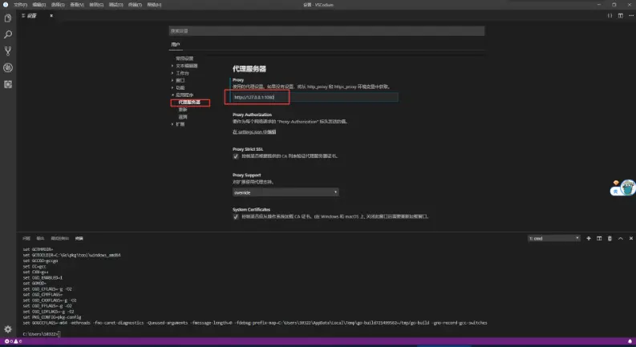This screenshot has width=636, height=347.
Task: Open the 编辑(E) menu
Action: coord(39,5)
